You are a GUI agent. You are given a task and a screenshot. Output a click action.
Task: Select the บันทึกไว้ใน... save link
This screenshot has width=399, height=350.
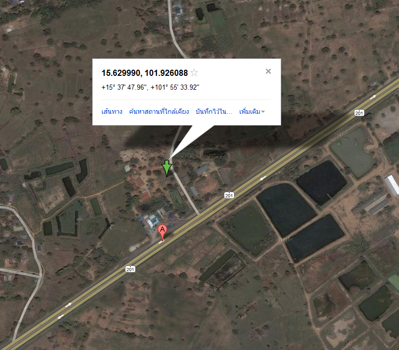[x=214, y=112]
